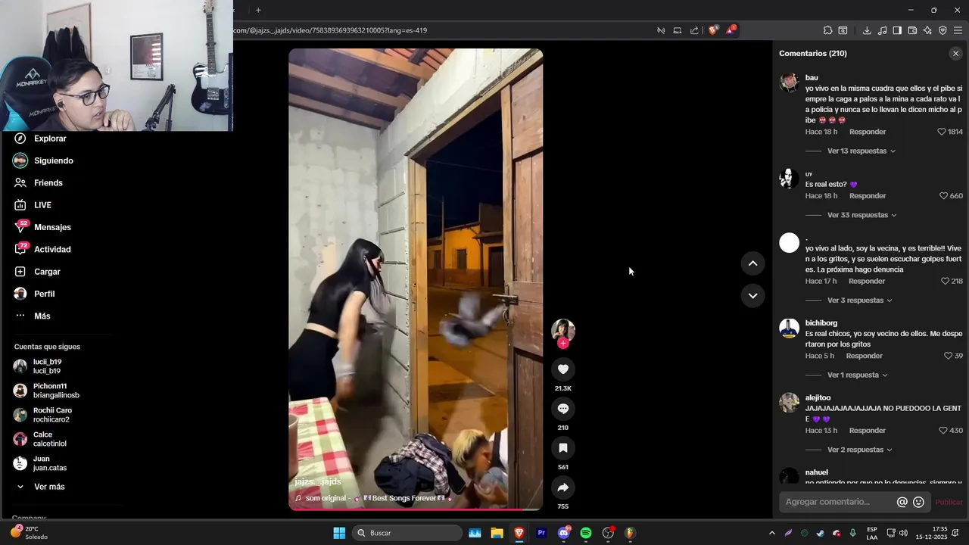Click the share page icon in address bar
Screen dimensions: 969x545
pos(694,30)
